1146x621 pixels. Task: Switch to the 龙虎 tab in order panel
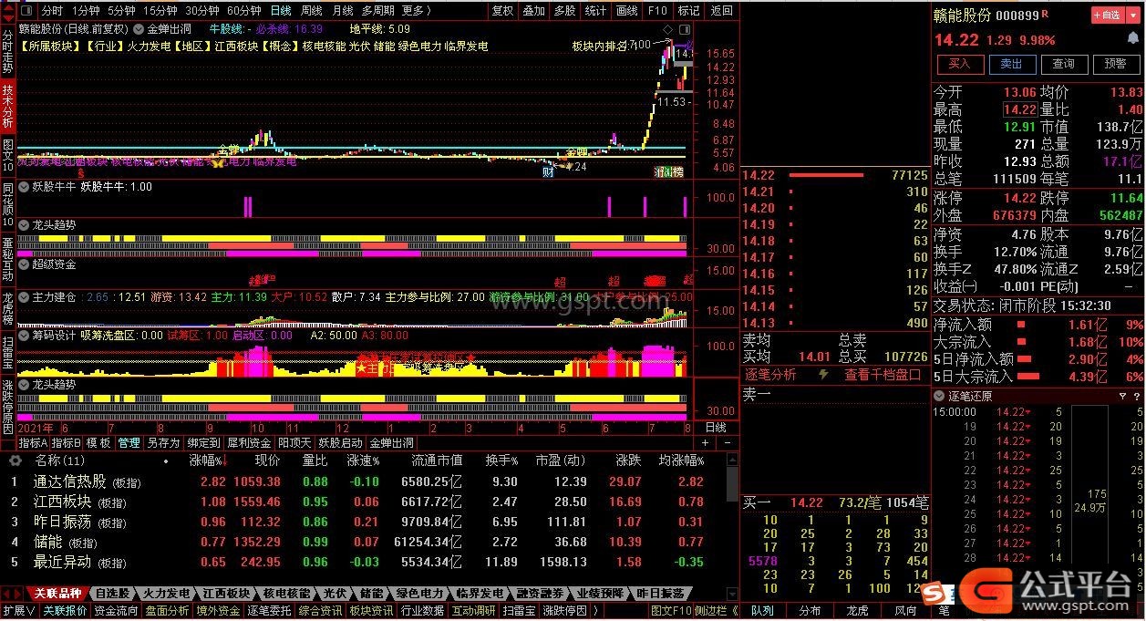pyautogui.click(x=858, y=611)
